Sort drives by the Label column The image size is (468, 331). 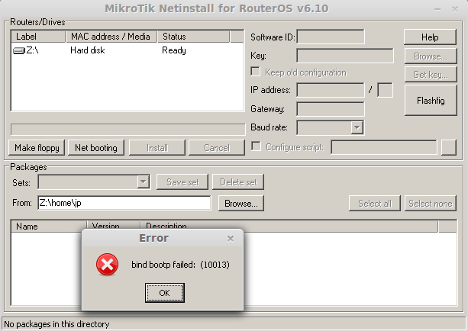tap(38, 37)
